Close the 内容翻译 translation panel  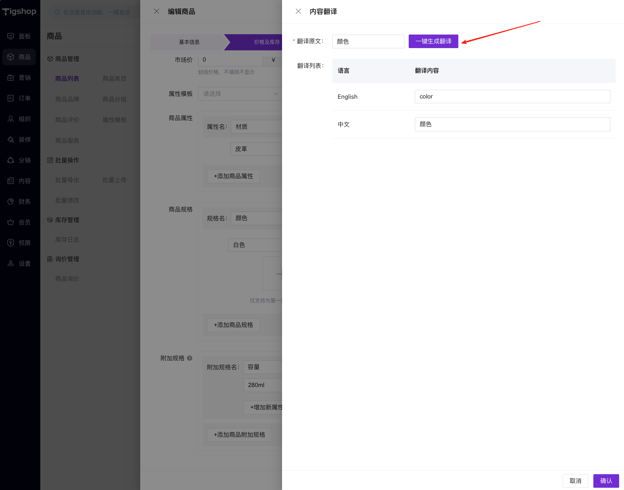point(298,11)
